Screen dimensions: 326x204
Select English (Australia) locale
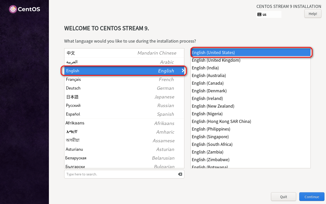pos(251,75)
